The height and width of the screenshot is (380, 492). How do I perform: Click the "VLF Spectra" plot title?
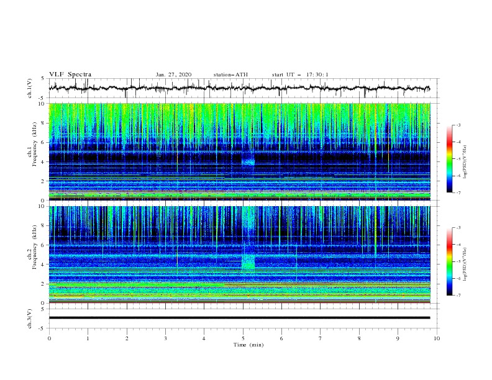pos(70,75)
